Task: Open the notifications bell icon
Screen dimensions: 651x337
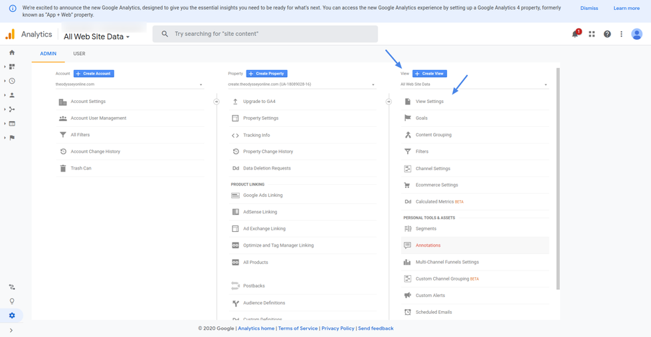Action: point(575,35)
